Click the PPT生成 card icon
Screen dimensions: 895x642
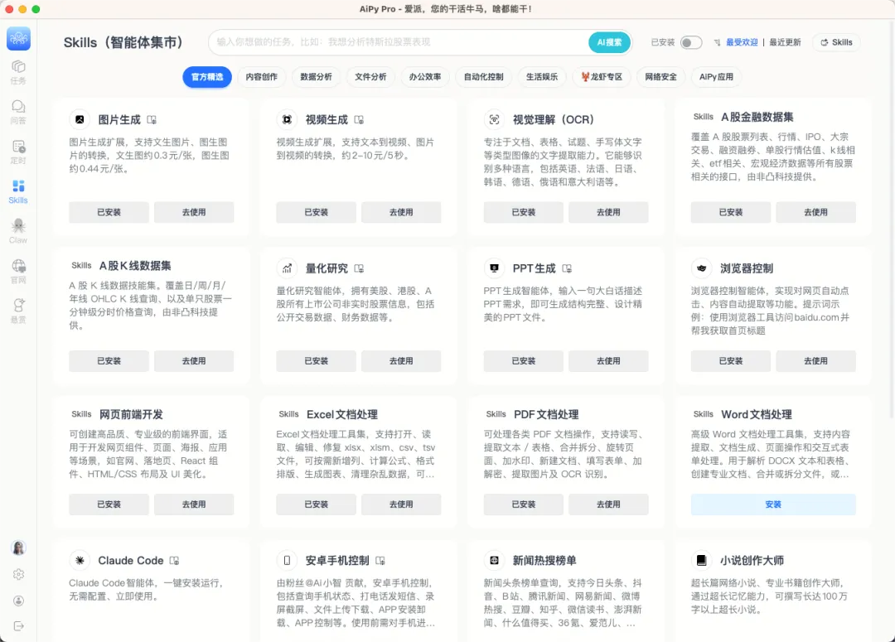pos(494,268)
